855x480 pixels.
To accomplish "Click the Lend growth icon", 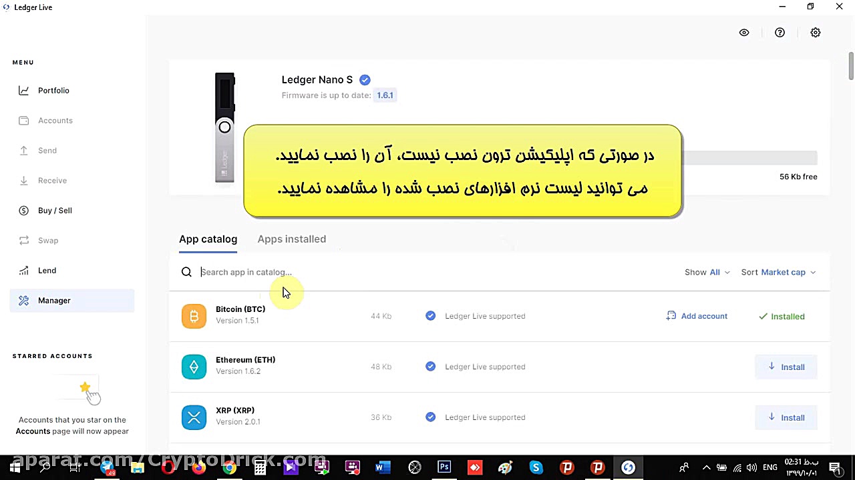I will [23, 271].
